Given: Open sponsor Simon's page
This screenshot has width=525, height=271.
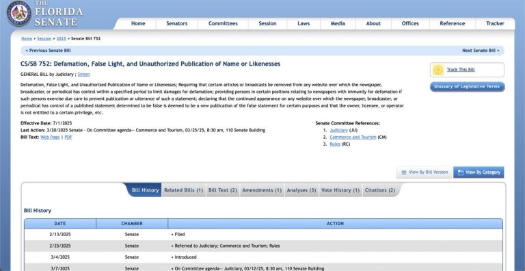Looking at the screenshot, I should [83, 75].
